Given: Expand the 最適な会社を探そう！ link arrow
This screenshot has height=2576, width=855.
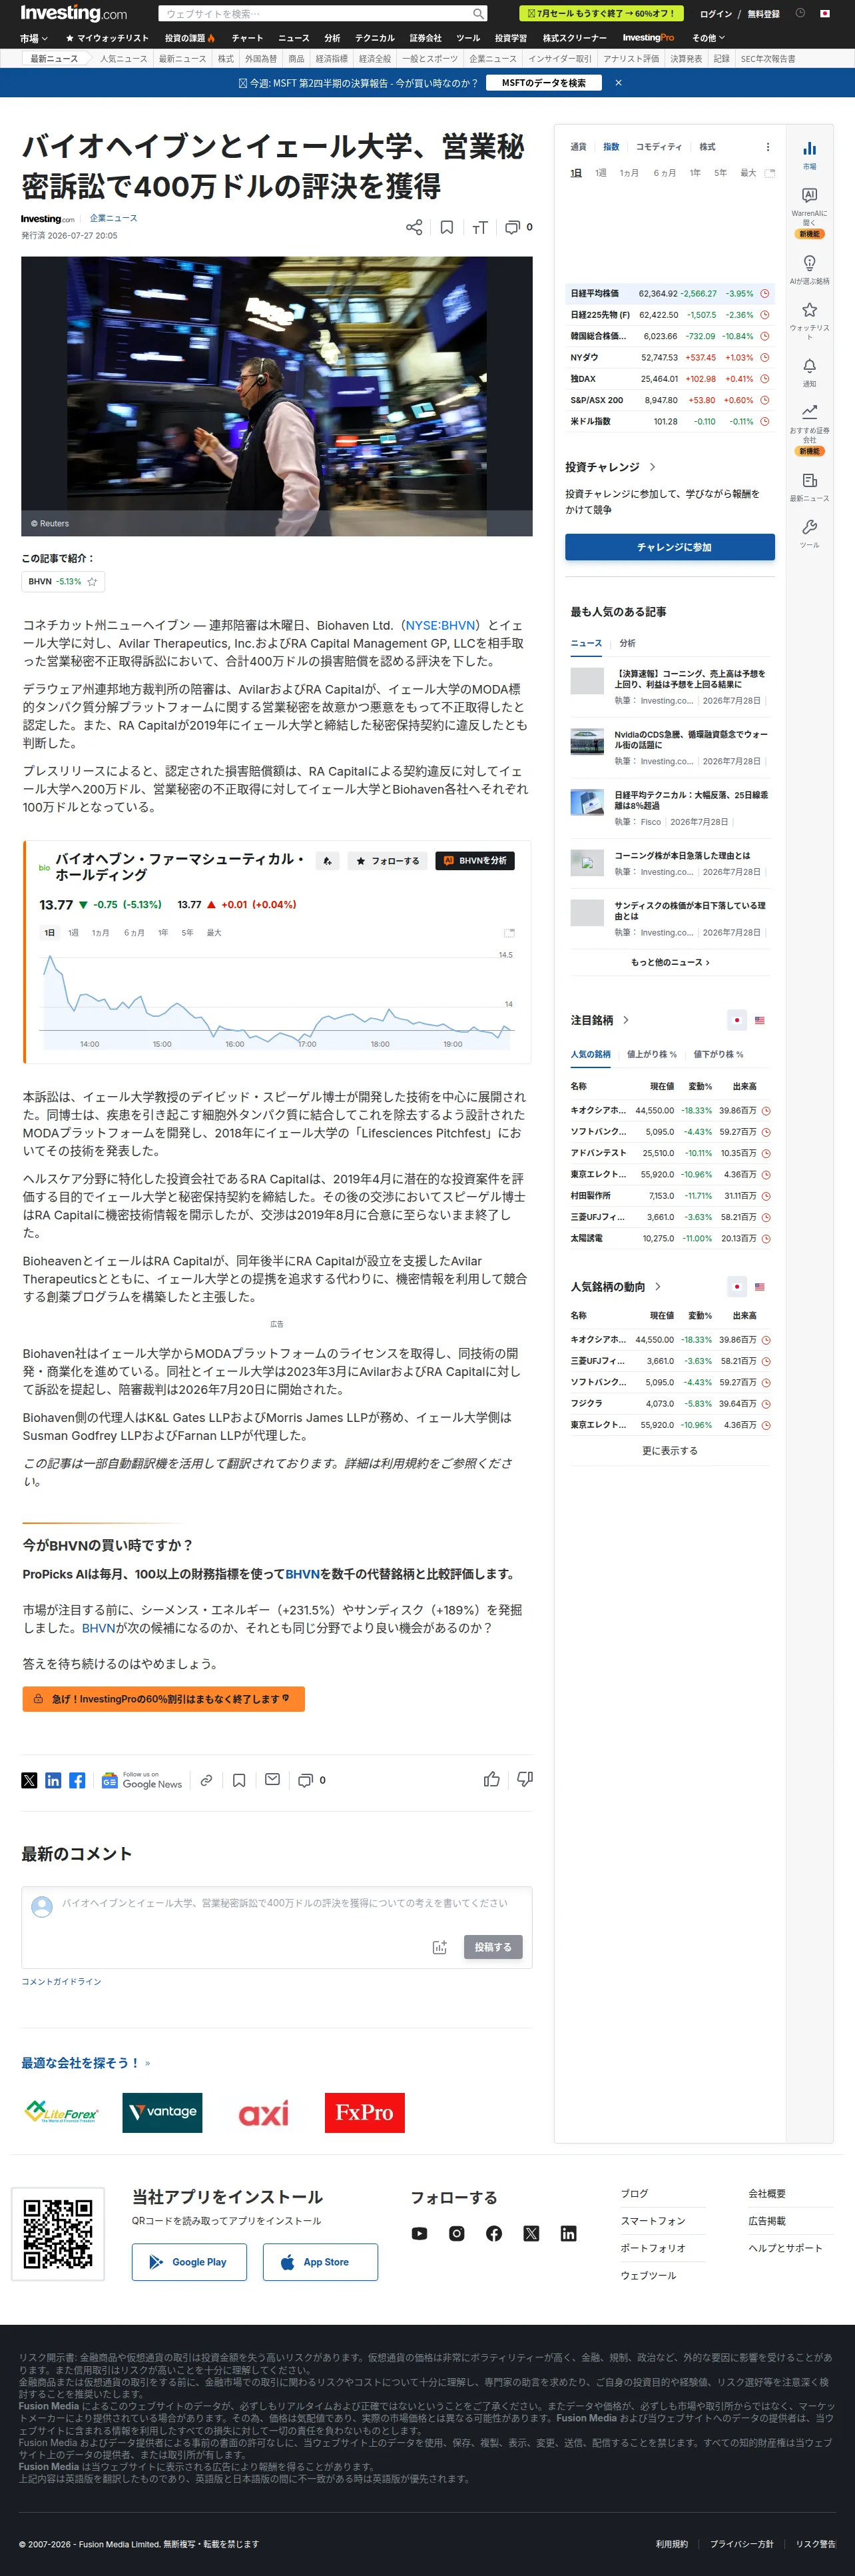Looking at the screenshot, I should point(146,2063).
